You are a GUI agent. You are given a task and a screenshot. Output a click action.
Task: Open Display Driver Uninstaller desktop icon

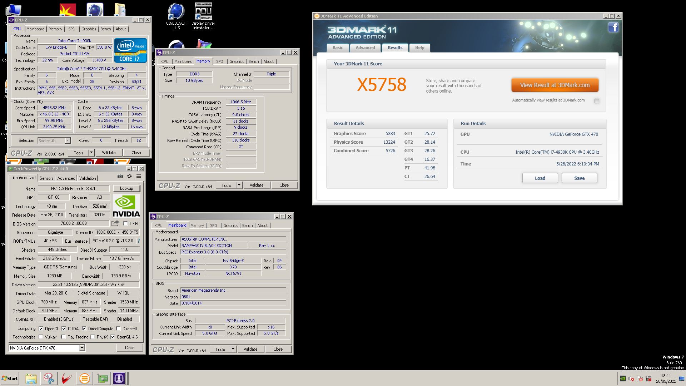pos(203,16)
